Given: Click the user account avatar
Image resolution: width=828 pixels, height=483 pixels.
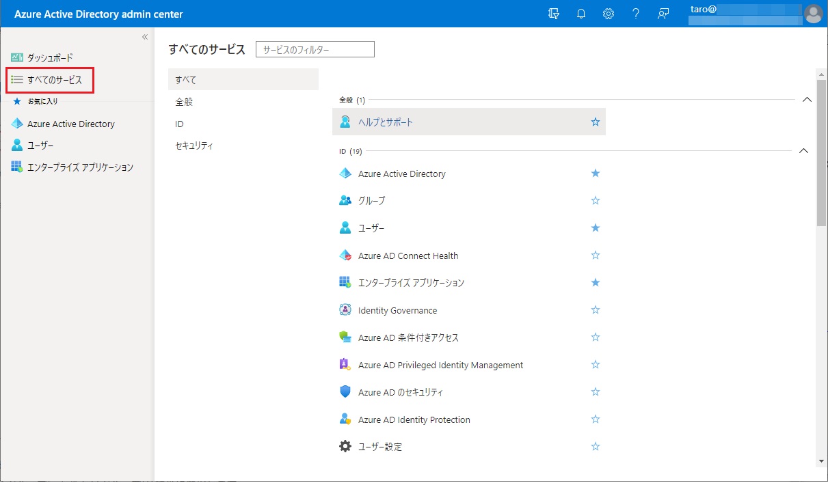Looking at the screenshot, I should coord(813,14).
